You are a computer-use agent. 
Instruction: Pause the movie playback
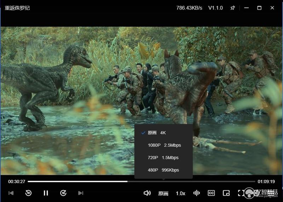click(46, 193)
